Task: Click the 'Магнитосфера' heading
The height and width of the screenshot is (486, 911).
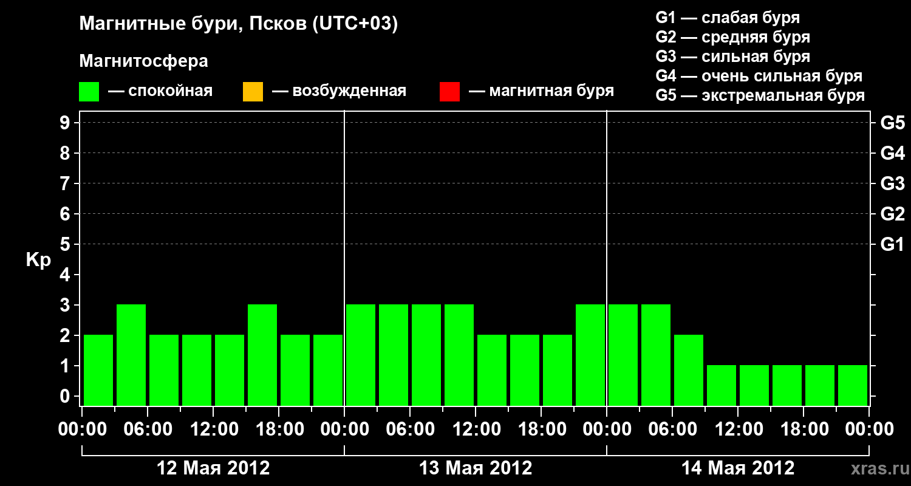Action: point(143,61)
